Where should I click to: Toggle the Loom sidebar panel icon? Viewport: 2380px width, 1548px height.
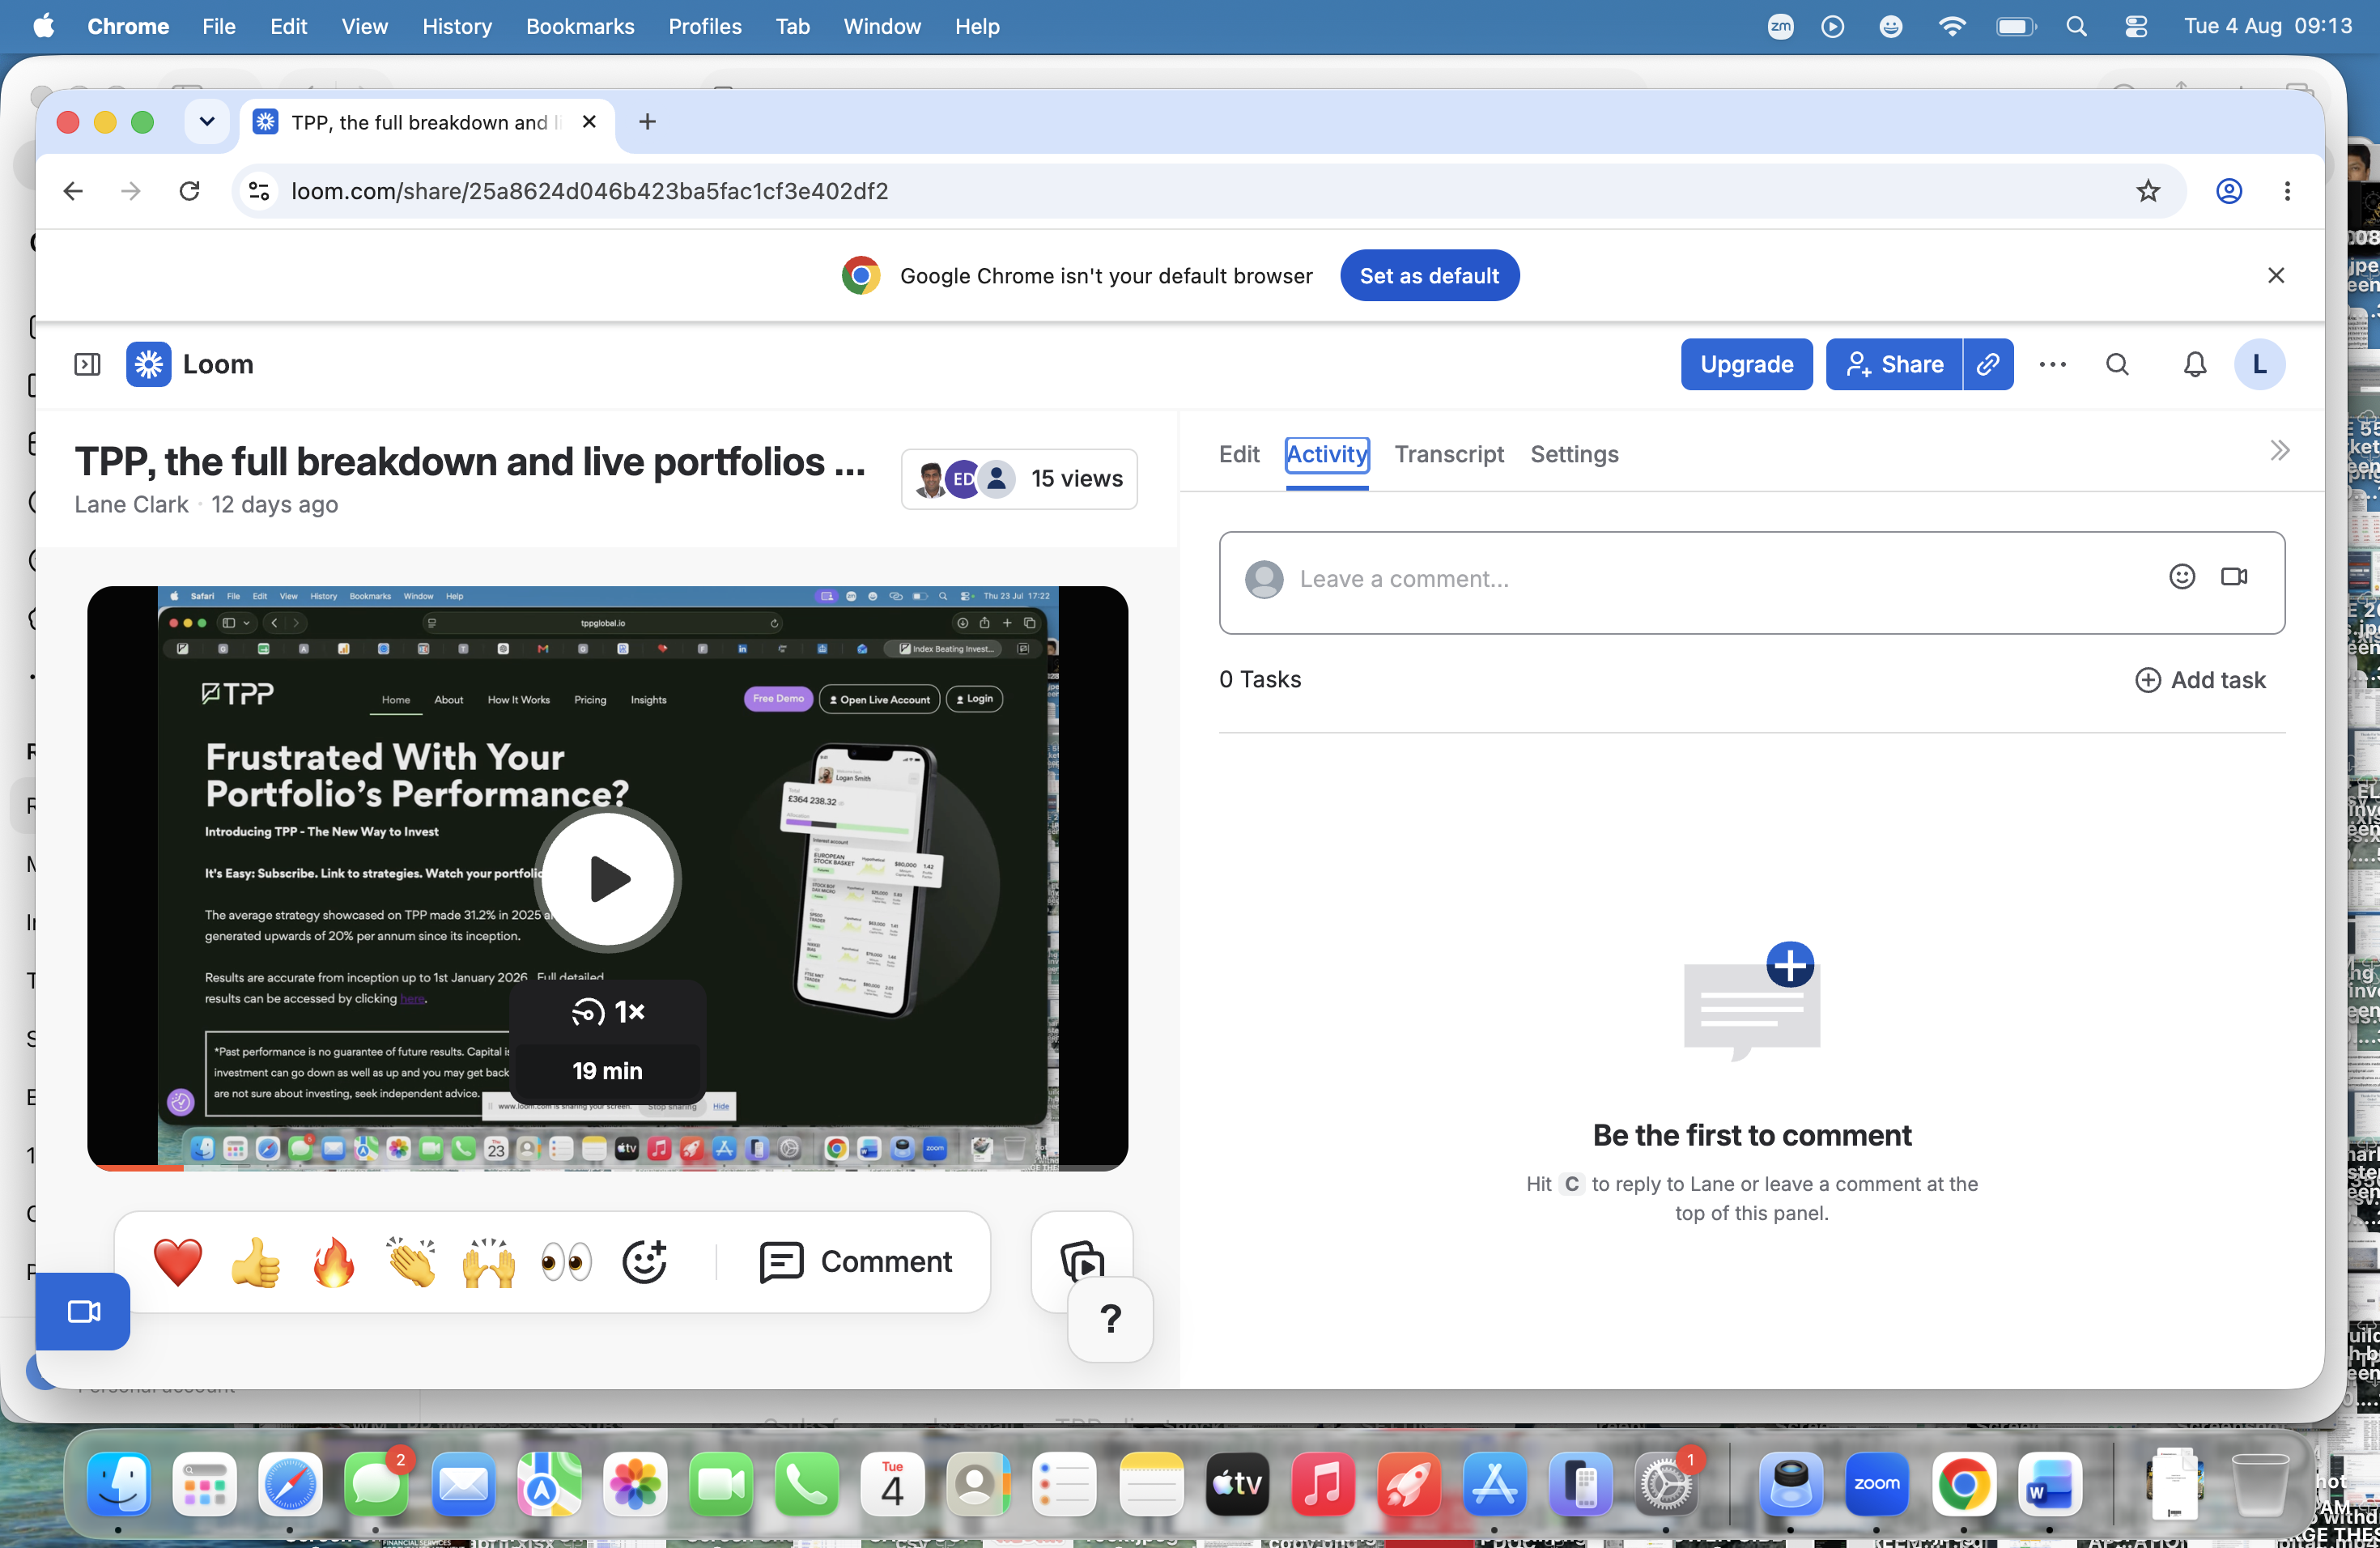click(x=87, y=364)
